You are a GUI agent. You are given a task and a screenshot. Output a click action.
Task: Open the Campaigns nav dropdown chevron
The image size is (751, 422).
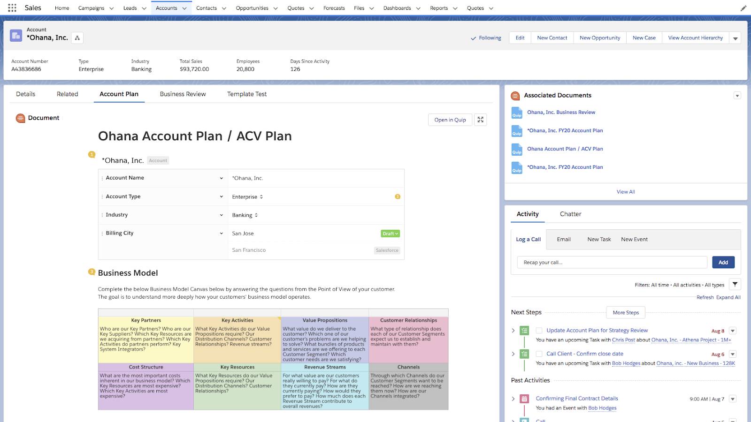pyautogui.click(x=111, y=8)
